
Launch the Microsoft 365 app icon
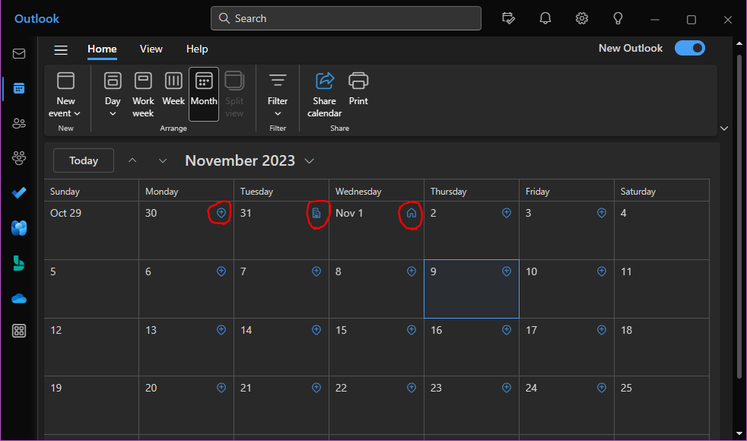19,228
